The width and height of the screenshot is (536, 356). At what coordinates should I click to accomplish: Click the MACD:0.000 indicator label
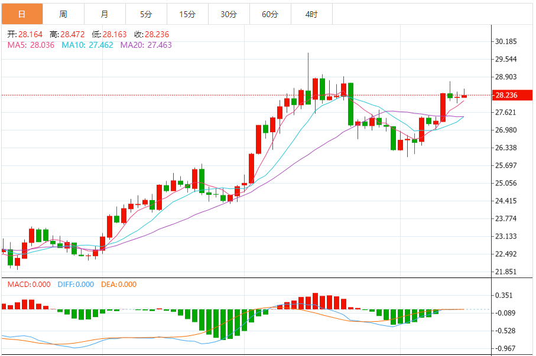(x=29, y=284)
